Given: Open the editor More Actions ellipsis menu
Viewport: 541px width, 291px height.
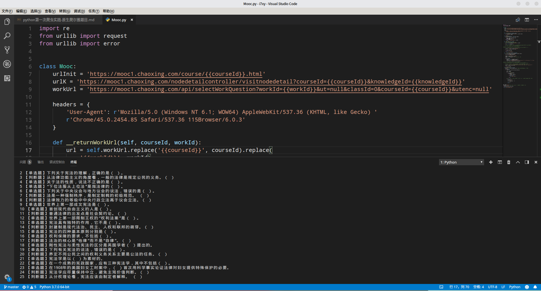Looking at the screenshot, I should (x=536, y=20).
